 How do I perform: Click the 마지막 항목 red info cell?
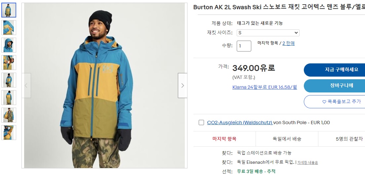tap(224, 139)
